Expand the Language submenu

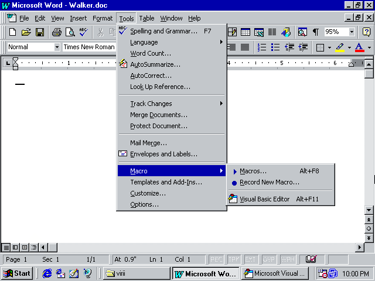(172, 42)
